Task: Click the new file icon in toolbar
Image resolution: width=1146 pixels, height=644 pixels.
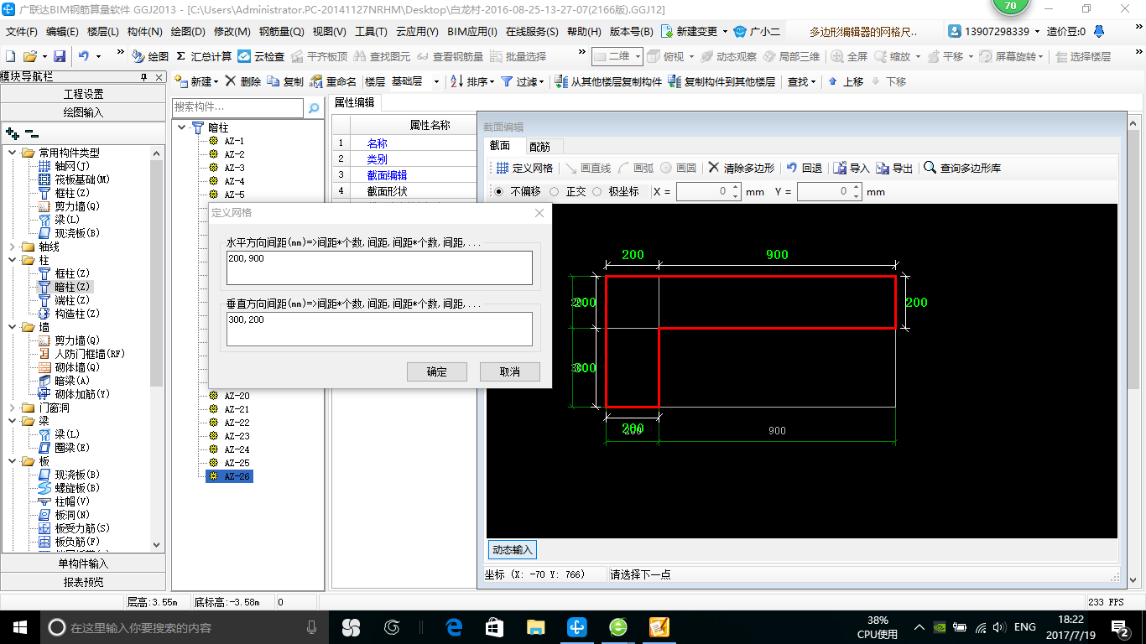Action: coord(10,56)
